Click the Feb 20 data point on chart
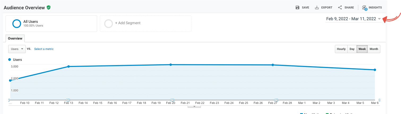401x114 pixels. 171,65
